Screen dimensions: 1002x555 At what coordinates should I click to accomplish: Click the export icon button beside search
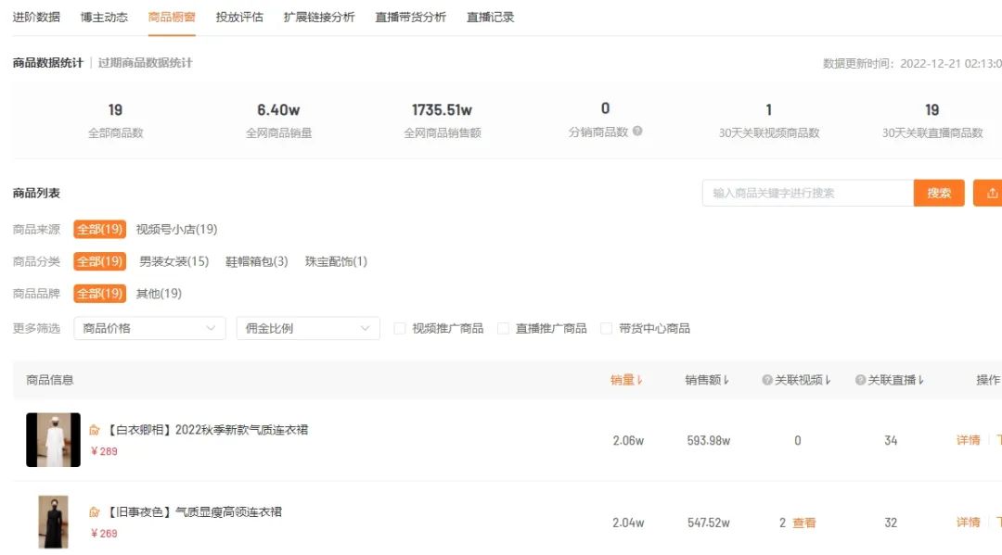click(x=988, y=193)
